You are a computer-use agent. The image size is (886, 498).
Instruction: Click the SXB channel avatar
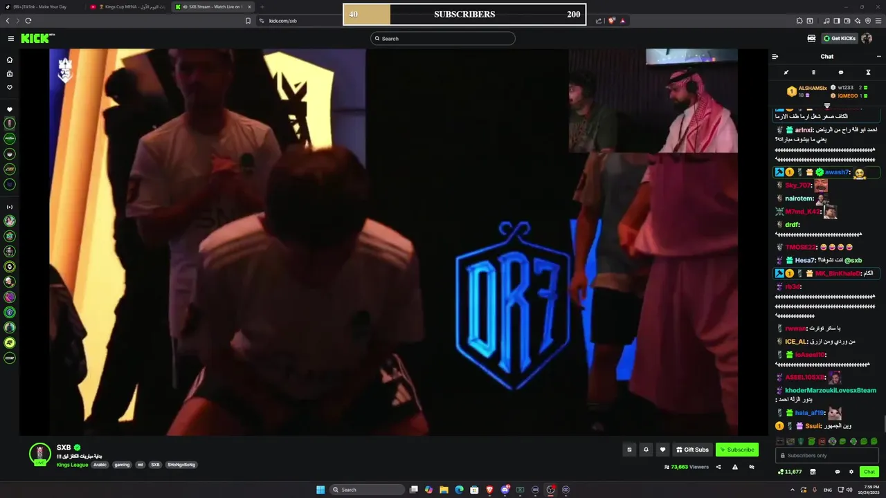pyautogui.click(x=40, y=454)
